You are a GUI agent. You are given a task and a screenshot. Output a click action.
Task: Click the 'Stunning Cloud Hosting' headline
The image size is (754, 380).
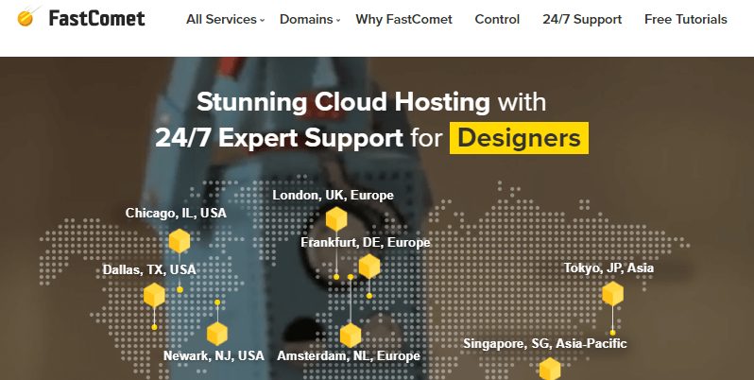coord(343,102)
